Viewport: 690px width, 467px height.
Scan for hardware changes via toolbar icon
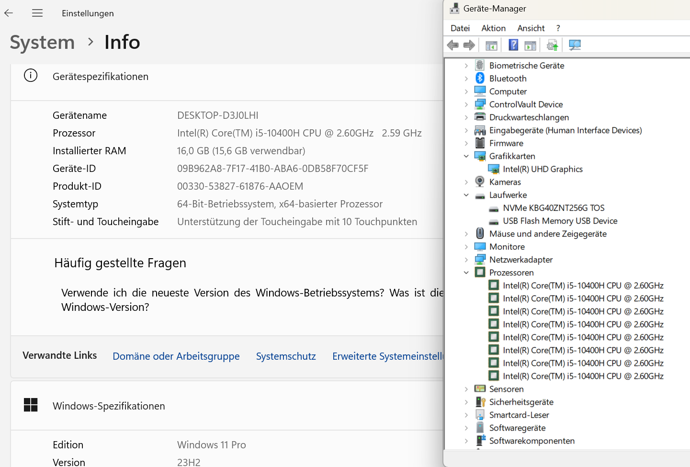(575, 45)
